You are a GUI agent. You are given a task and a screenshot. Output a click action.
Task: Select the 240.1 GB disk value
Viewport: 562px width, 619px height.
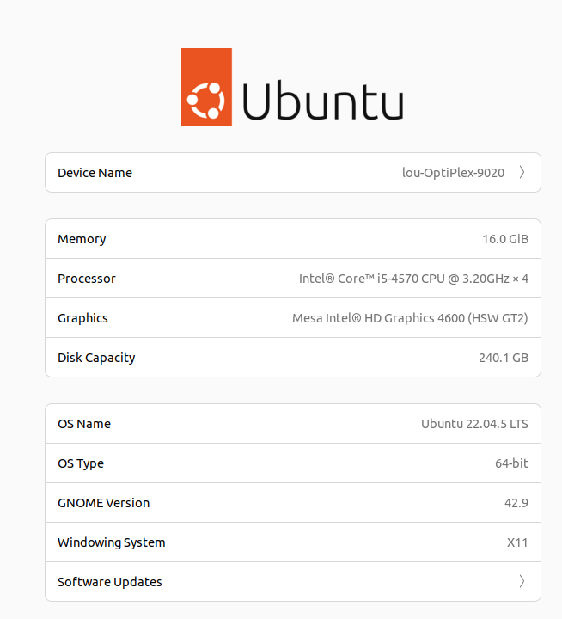[503, 358]
